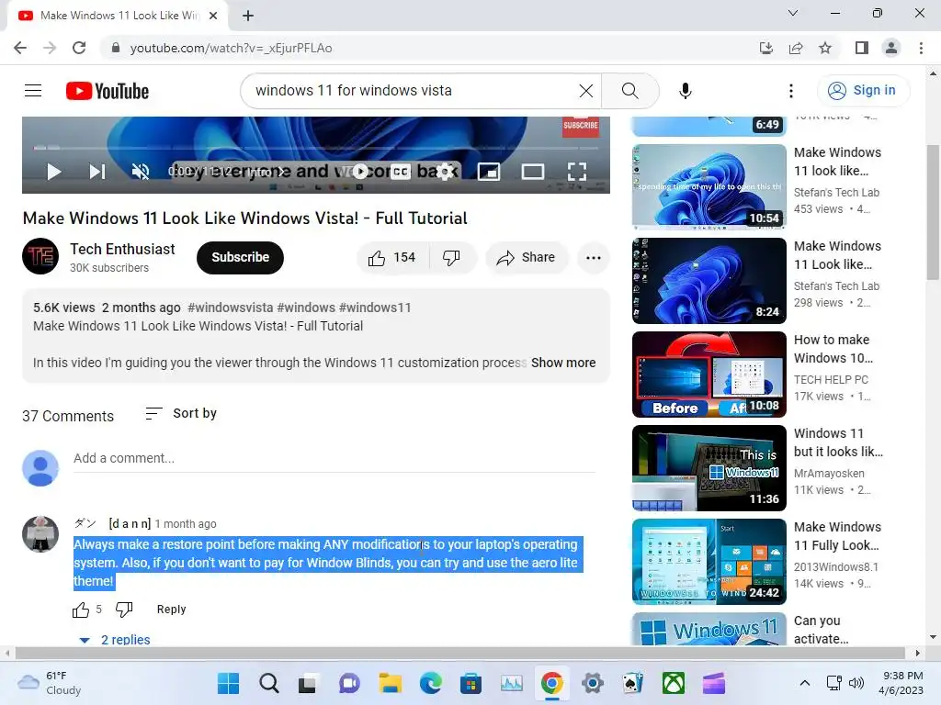
Task: Go to the YouTube home logo
Action: (x=108, y=91)
